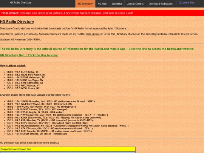Open the Statistics tab
This screenshot has width=204, height=153.
point(117,4)
